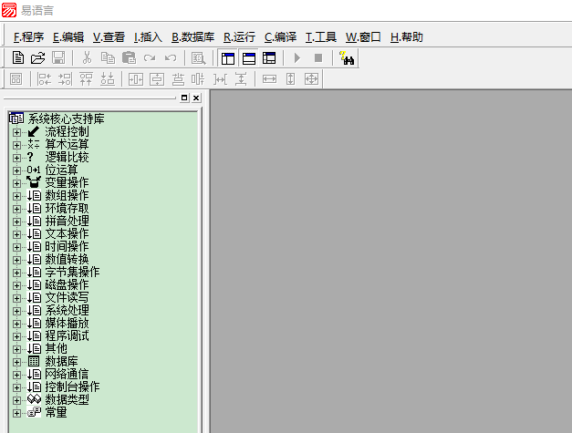Click the Align top edges icon
Screen dimensions: 572x433
click(86, 78)
